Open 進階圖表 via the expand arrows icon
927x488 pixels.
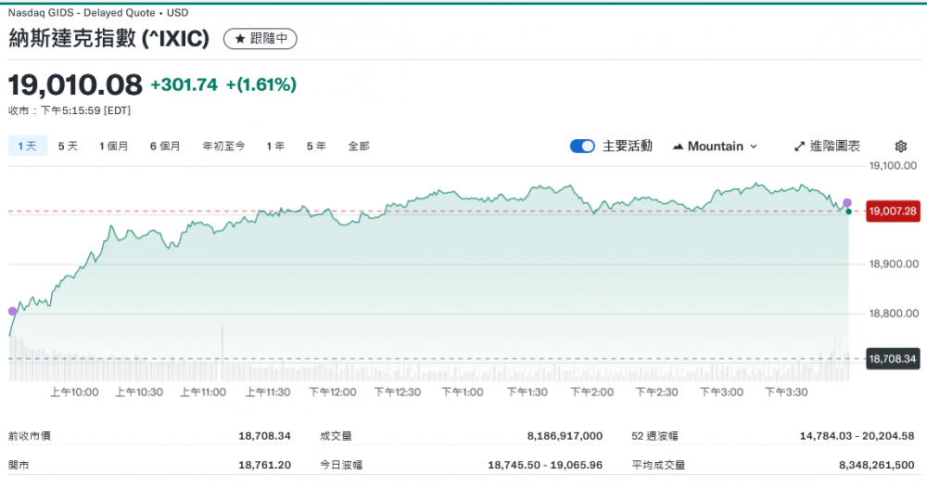point(800,147)
